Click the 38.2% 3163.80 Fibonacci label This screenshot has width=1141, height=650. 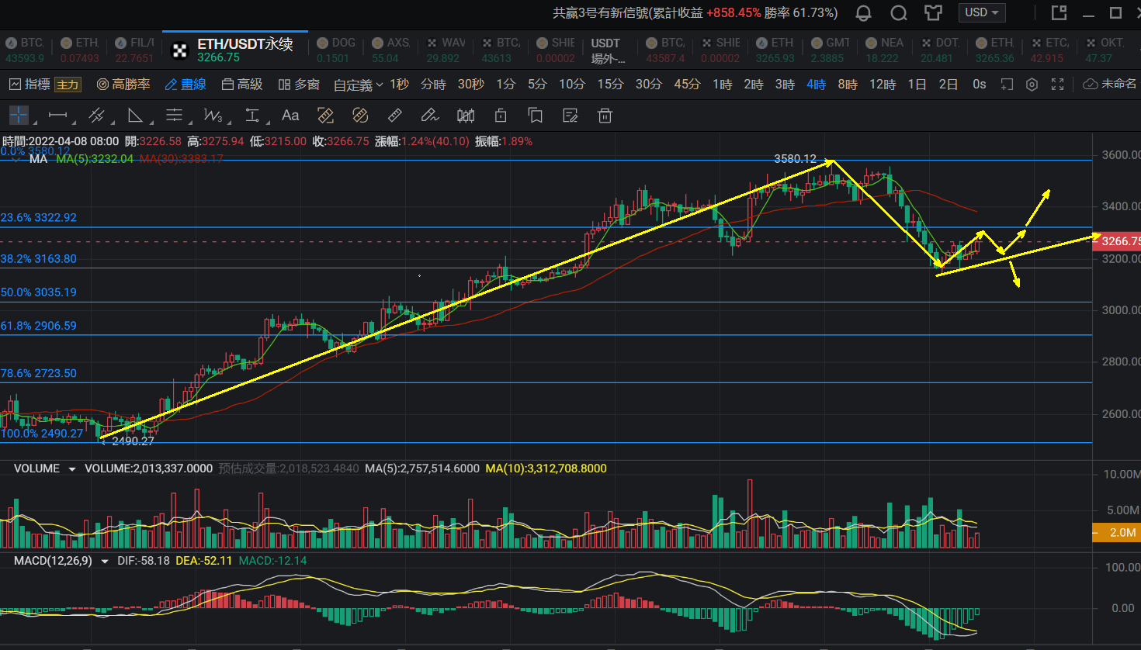coord(39,258)
